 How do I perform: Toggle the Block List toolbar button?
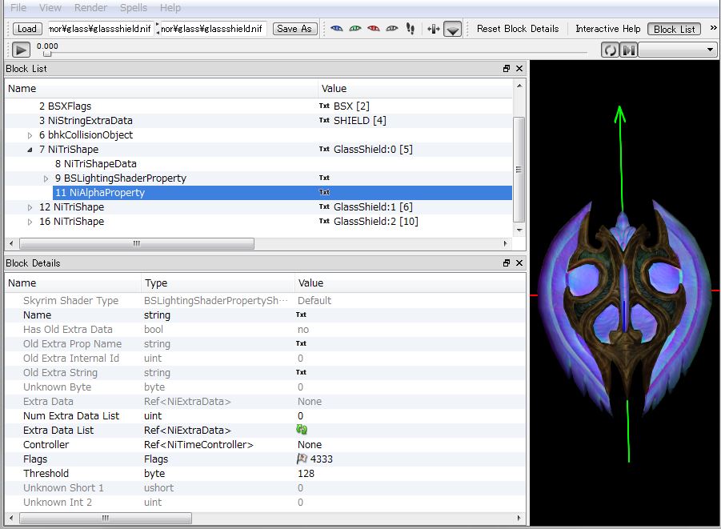point(674,29)
